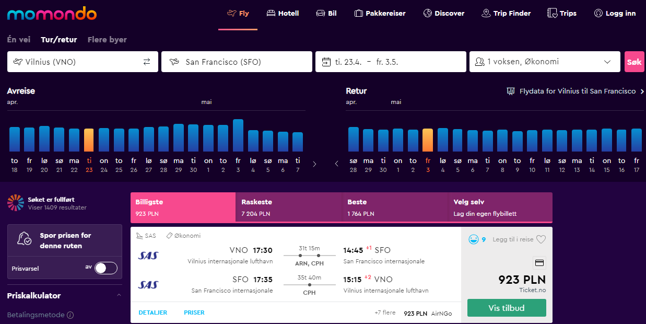
Task: Open the DETALJER link for SAS flight
Action: click(153, 313)
